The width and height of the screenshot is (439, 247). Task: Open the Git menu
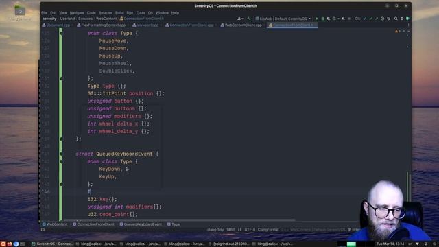150,13
